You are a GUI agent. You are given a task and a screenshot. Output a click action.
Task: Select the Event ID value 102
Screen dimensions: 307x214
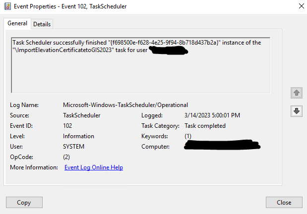(67, 126)
